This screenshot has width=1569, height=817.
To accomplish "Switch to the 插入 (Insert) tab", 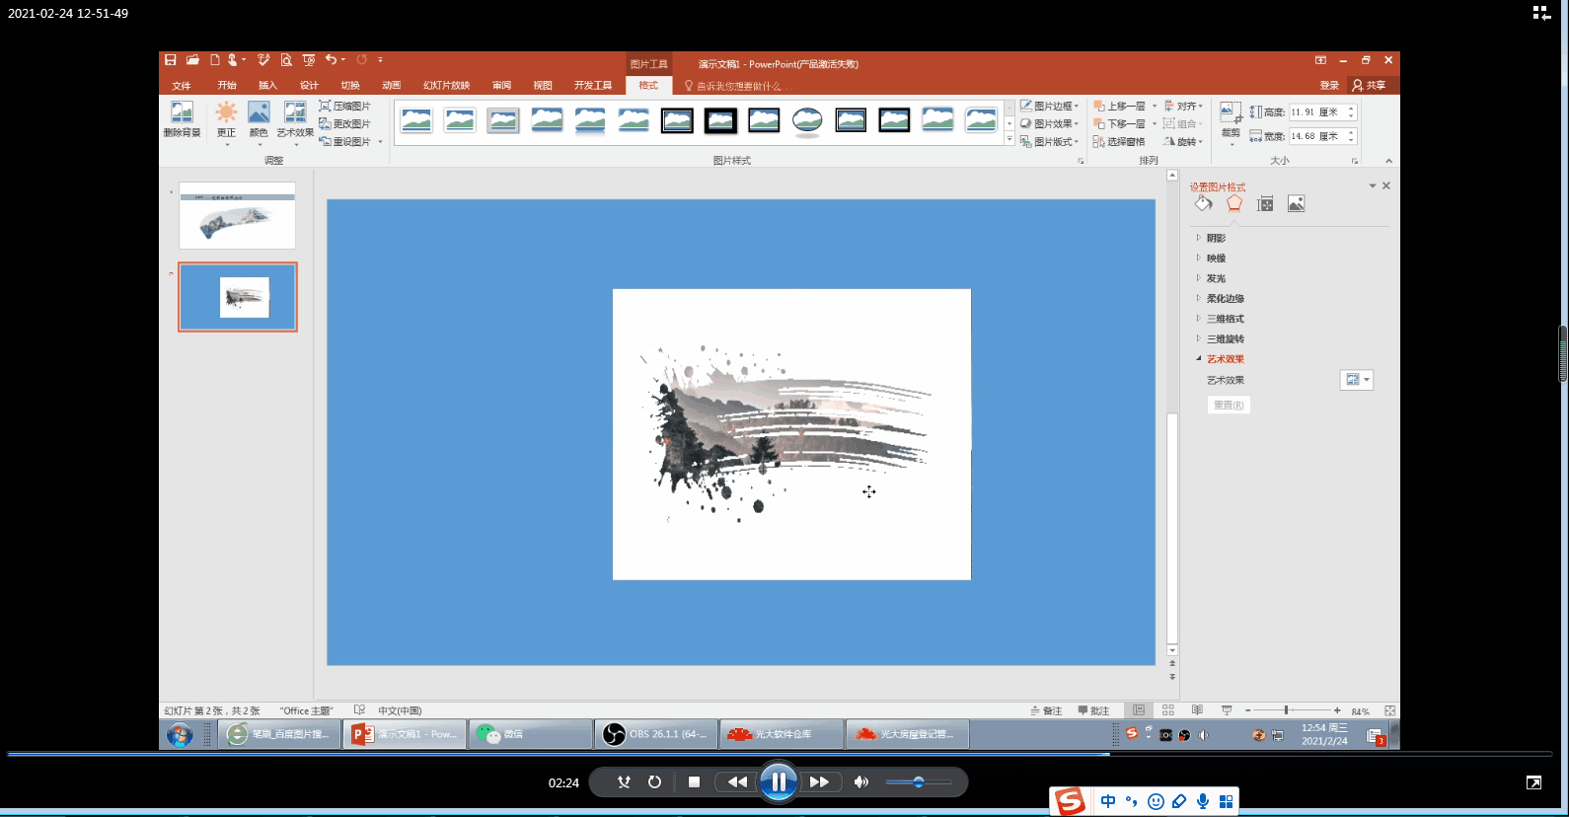I will (267, 86).
